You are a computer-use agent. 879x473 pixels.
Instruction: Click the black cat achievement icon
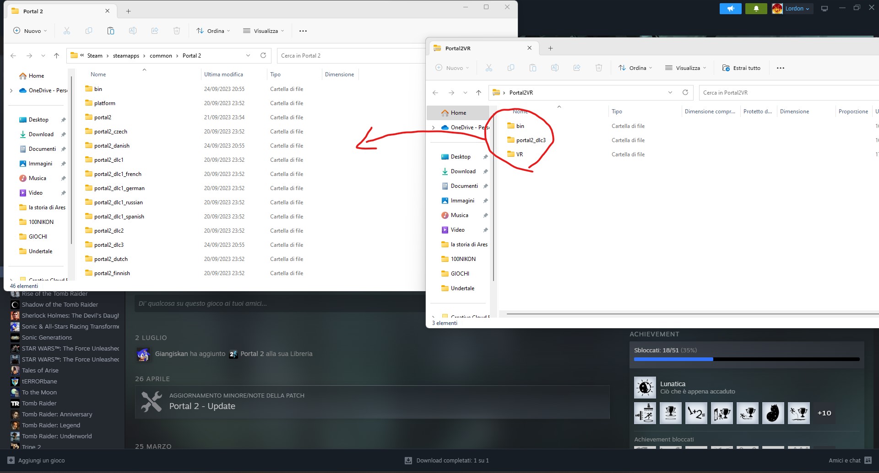773,413
